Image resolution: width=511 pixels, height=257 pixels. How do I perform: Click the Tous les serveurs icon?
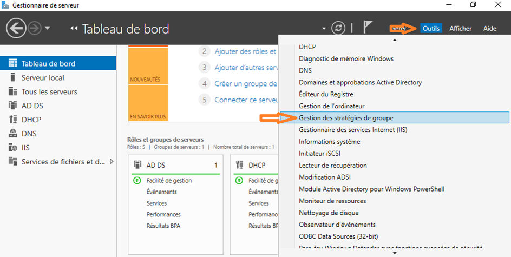click(12, 91)
